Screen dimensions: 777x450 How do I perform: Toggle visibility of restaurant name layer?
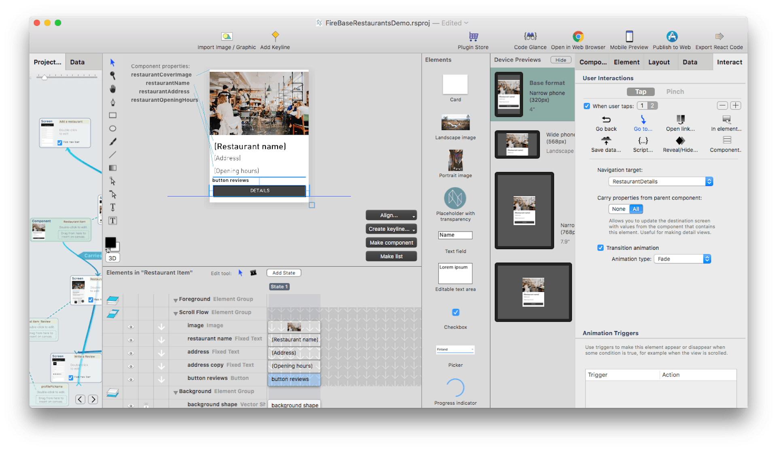(x=131, y=340)
